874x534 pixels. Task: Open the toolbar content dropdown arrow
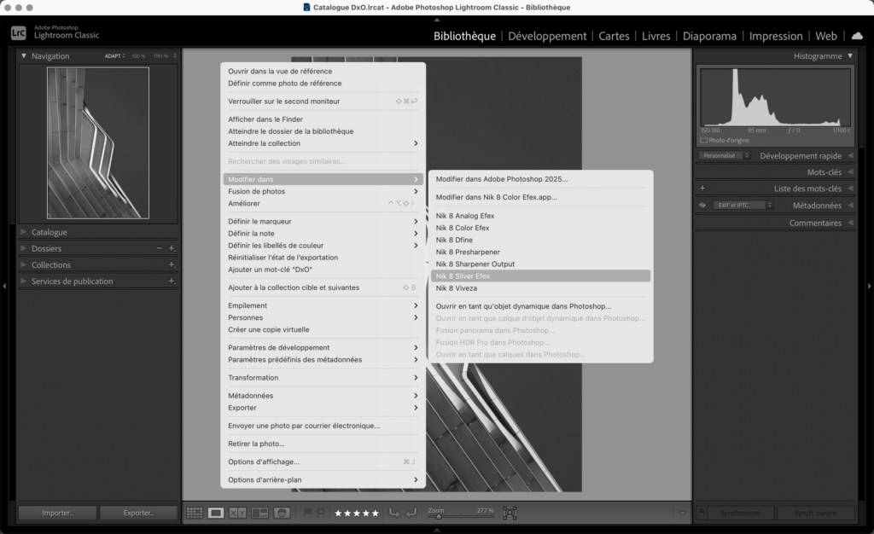pyautogui.click(x=682, y=513)
